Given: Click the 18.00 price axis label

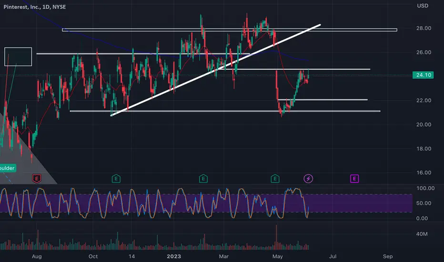Looking at the screenshot, I should (424, 149).
